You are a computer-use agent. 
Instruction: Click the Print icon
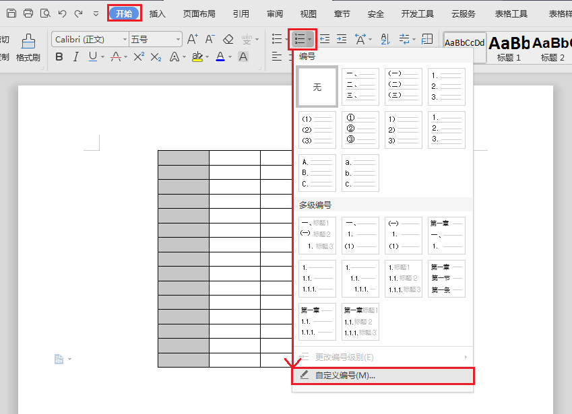tap(28, 13)
